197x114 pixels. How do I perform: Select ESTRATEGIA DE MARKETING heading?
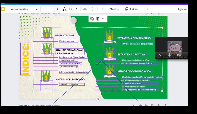click(134, 38)
